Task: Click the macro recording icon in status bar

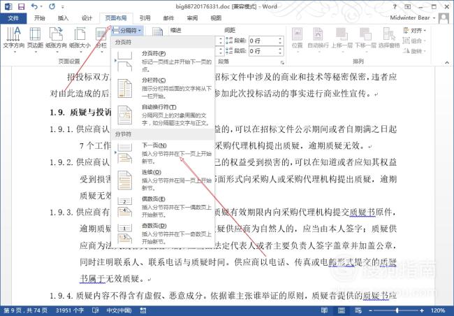Action: click(143, 310)
